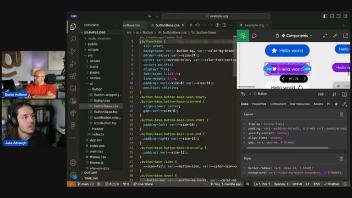Click the layers icon beside the Button breadcrumb
Screen dimensions: 352x198
click(x=243, y=94)
